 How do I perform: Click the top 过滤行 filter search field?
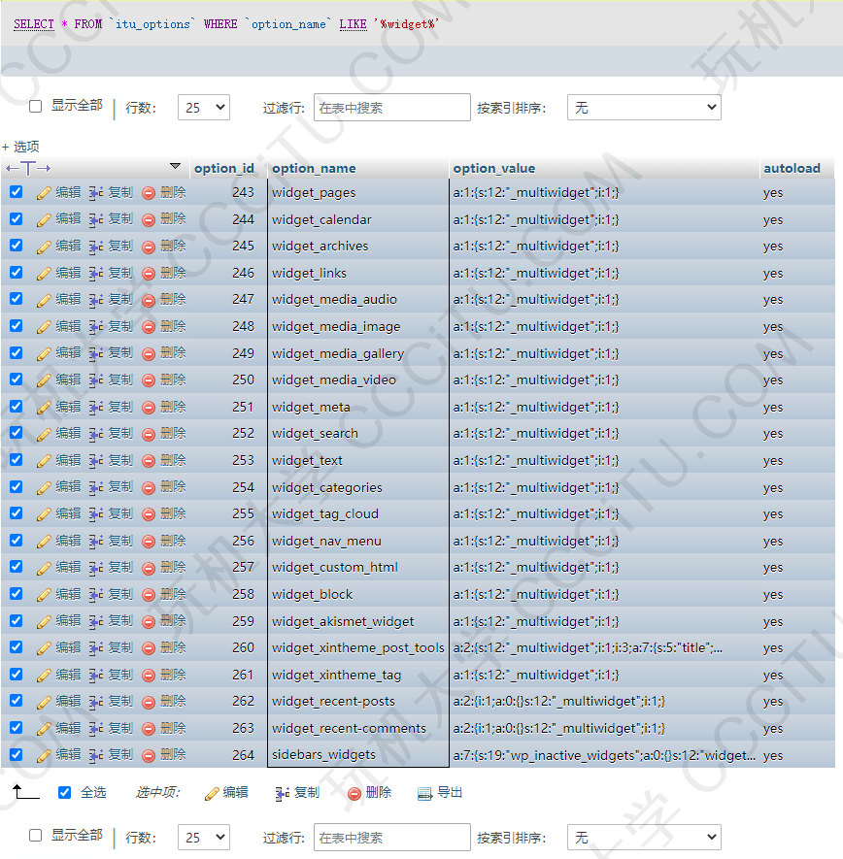pos(392,108)
